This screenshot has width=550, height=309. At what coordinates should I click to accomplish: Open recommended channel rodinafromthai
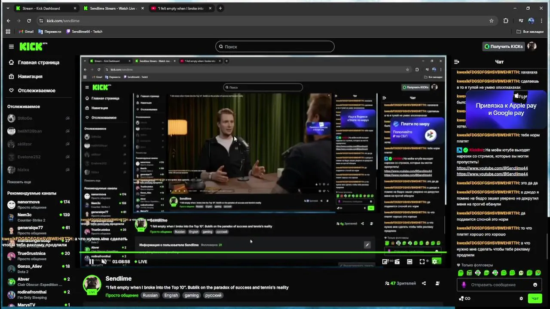[39, 294]
